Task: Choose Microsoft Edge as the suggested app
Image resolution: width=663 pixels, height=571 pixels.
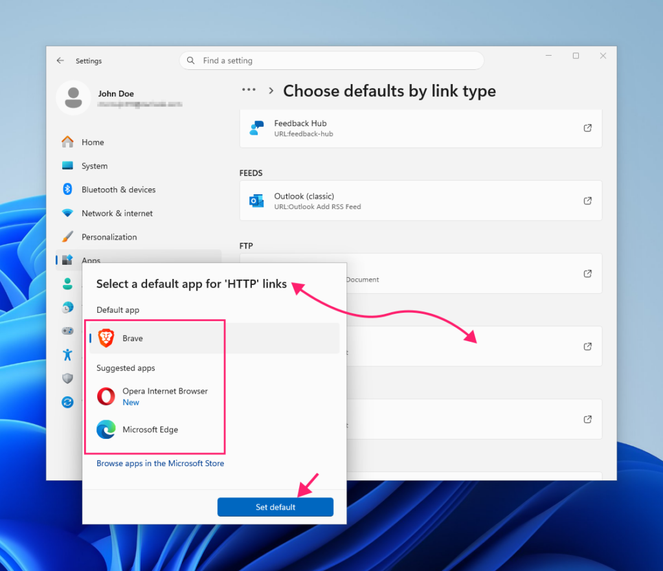Action: pos(214,429)
